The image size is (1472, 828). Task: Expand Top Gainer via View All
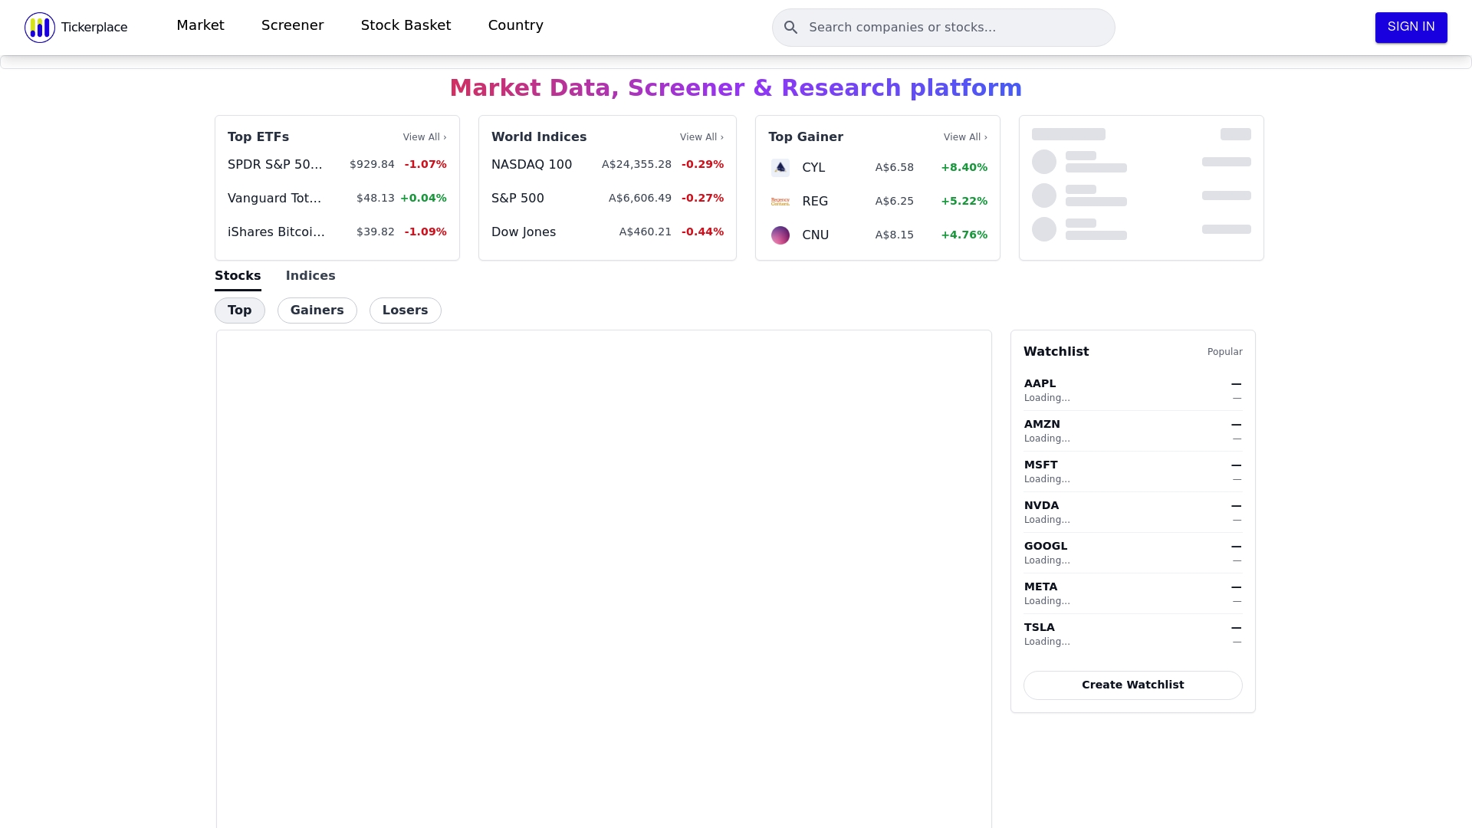pos(964,137)
